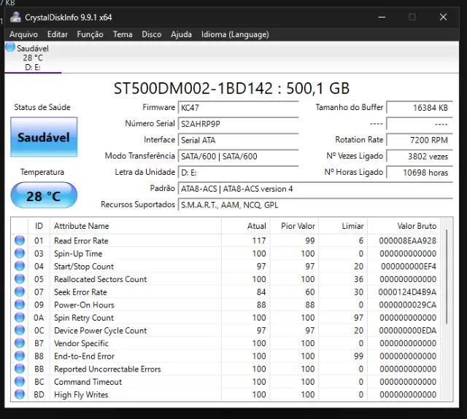The width and height of the screenshot is (467, 419).
Task: Click the rotation rate value 7200 RPM
Action: (x=420, y=140)
